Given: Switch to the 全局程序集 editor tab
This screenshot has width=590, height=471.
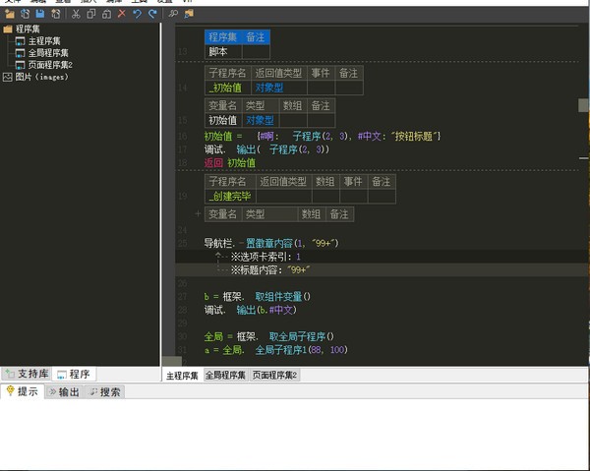Looking at the screenshot, I should pos(225,375).
